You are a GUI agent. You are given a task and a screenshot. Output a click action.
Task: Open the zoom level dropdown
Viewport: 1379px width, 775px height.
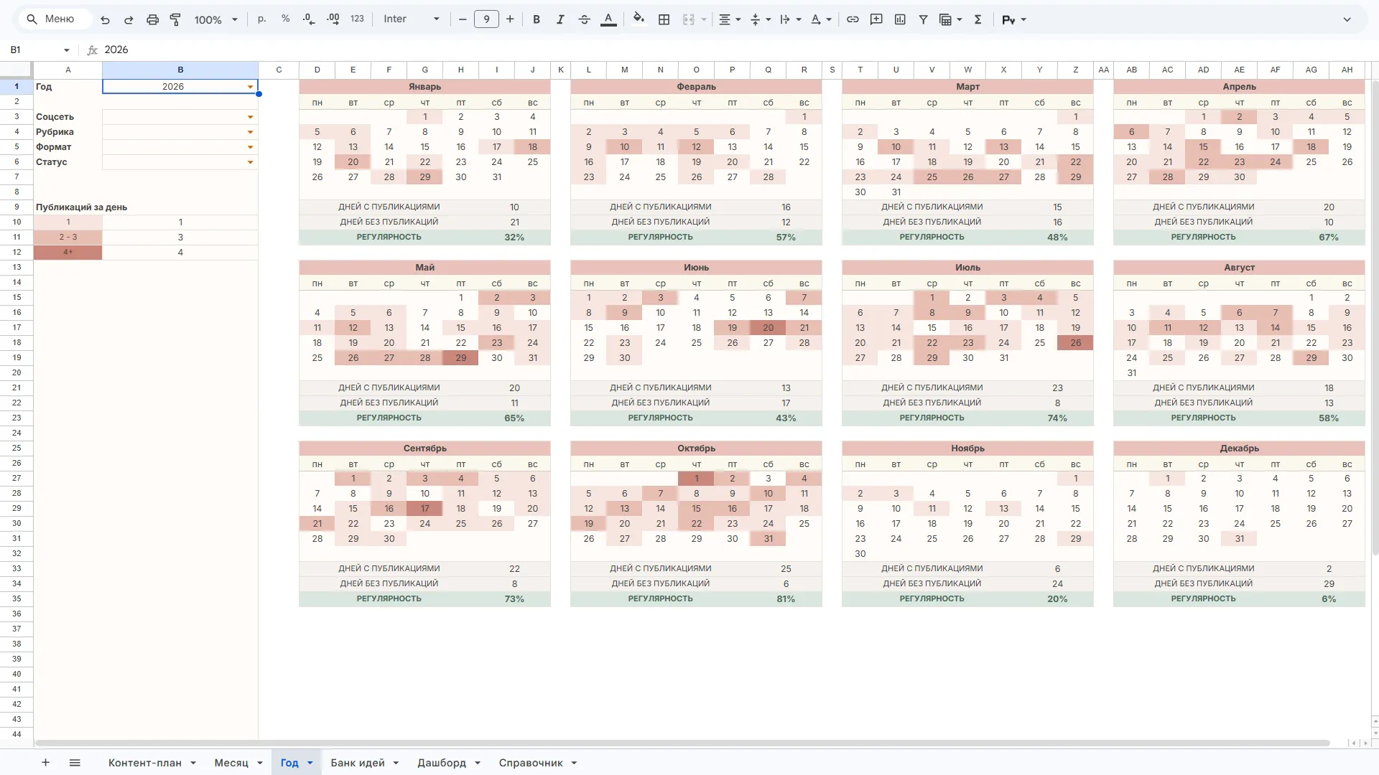(215, 19)
